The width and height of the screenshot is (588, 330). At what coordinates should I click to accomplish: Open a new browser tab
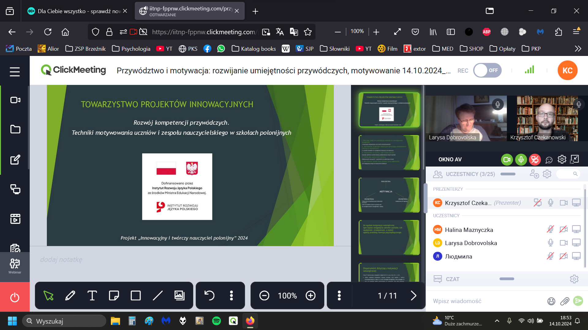(x=255, y=11)
